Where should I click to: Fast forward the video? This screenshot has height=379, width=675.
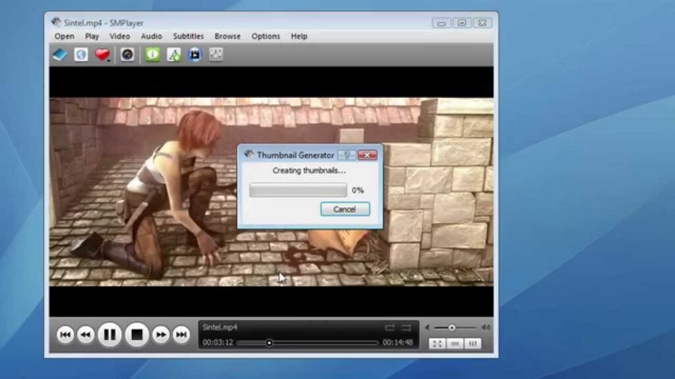click(x=161, y=335)
